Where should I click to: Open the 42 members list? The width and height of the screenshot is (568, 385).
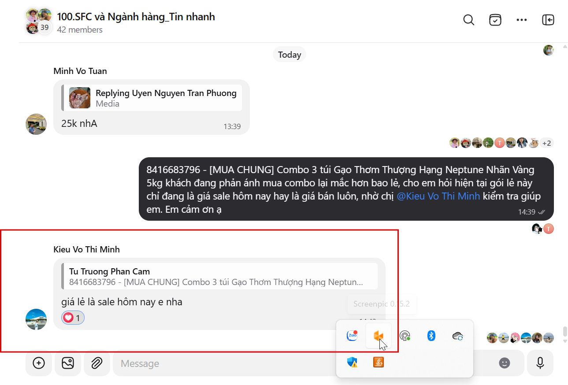pyautogui.click(x=80, y=30)
